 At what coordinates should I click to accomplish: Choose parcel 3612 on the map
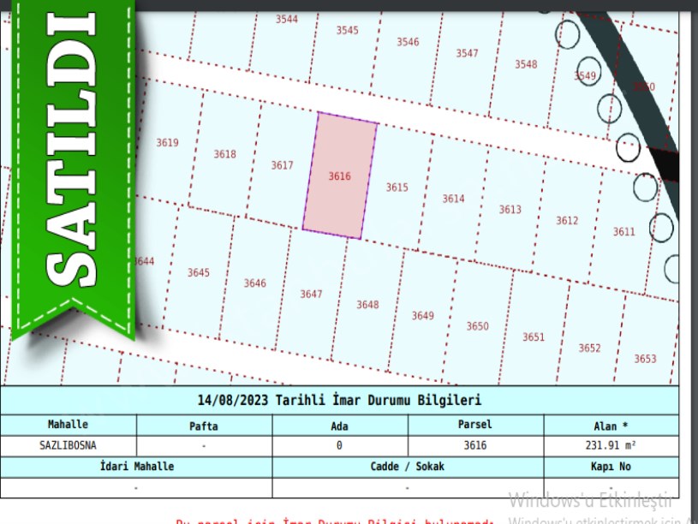[x=567, y=221]
